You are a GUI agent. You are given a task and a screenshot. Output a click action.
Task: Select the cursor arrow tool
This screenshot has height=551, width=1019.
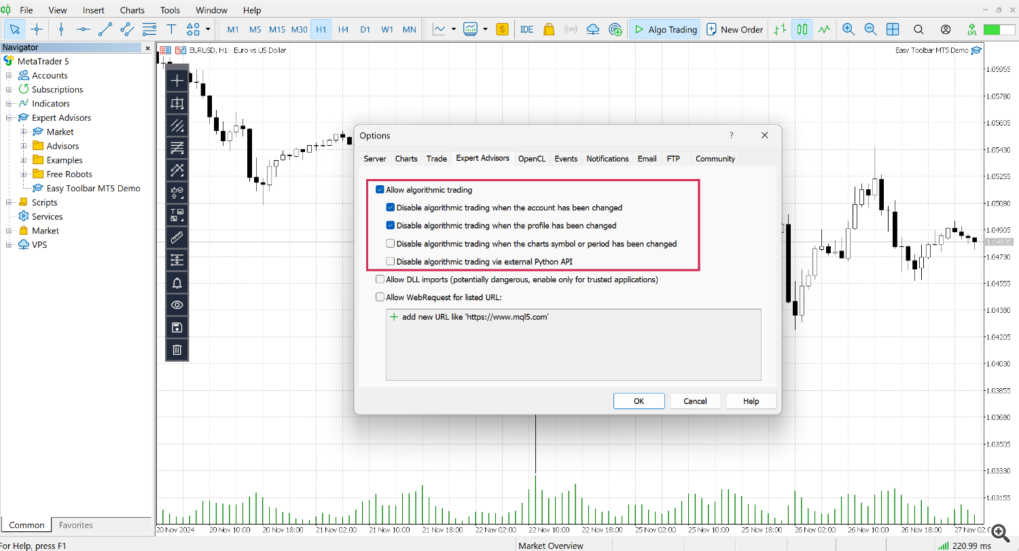click(x=15, y=29)
